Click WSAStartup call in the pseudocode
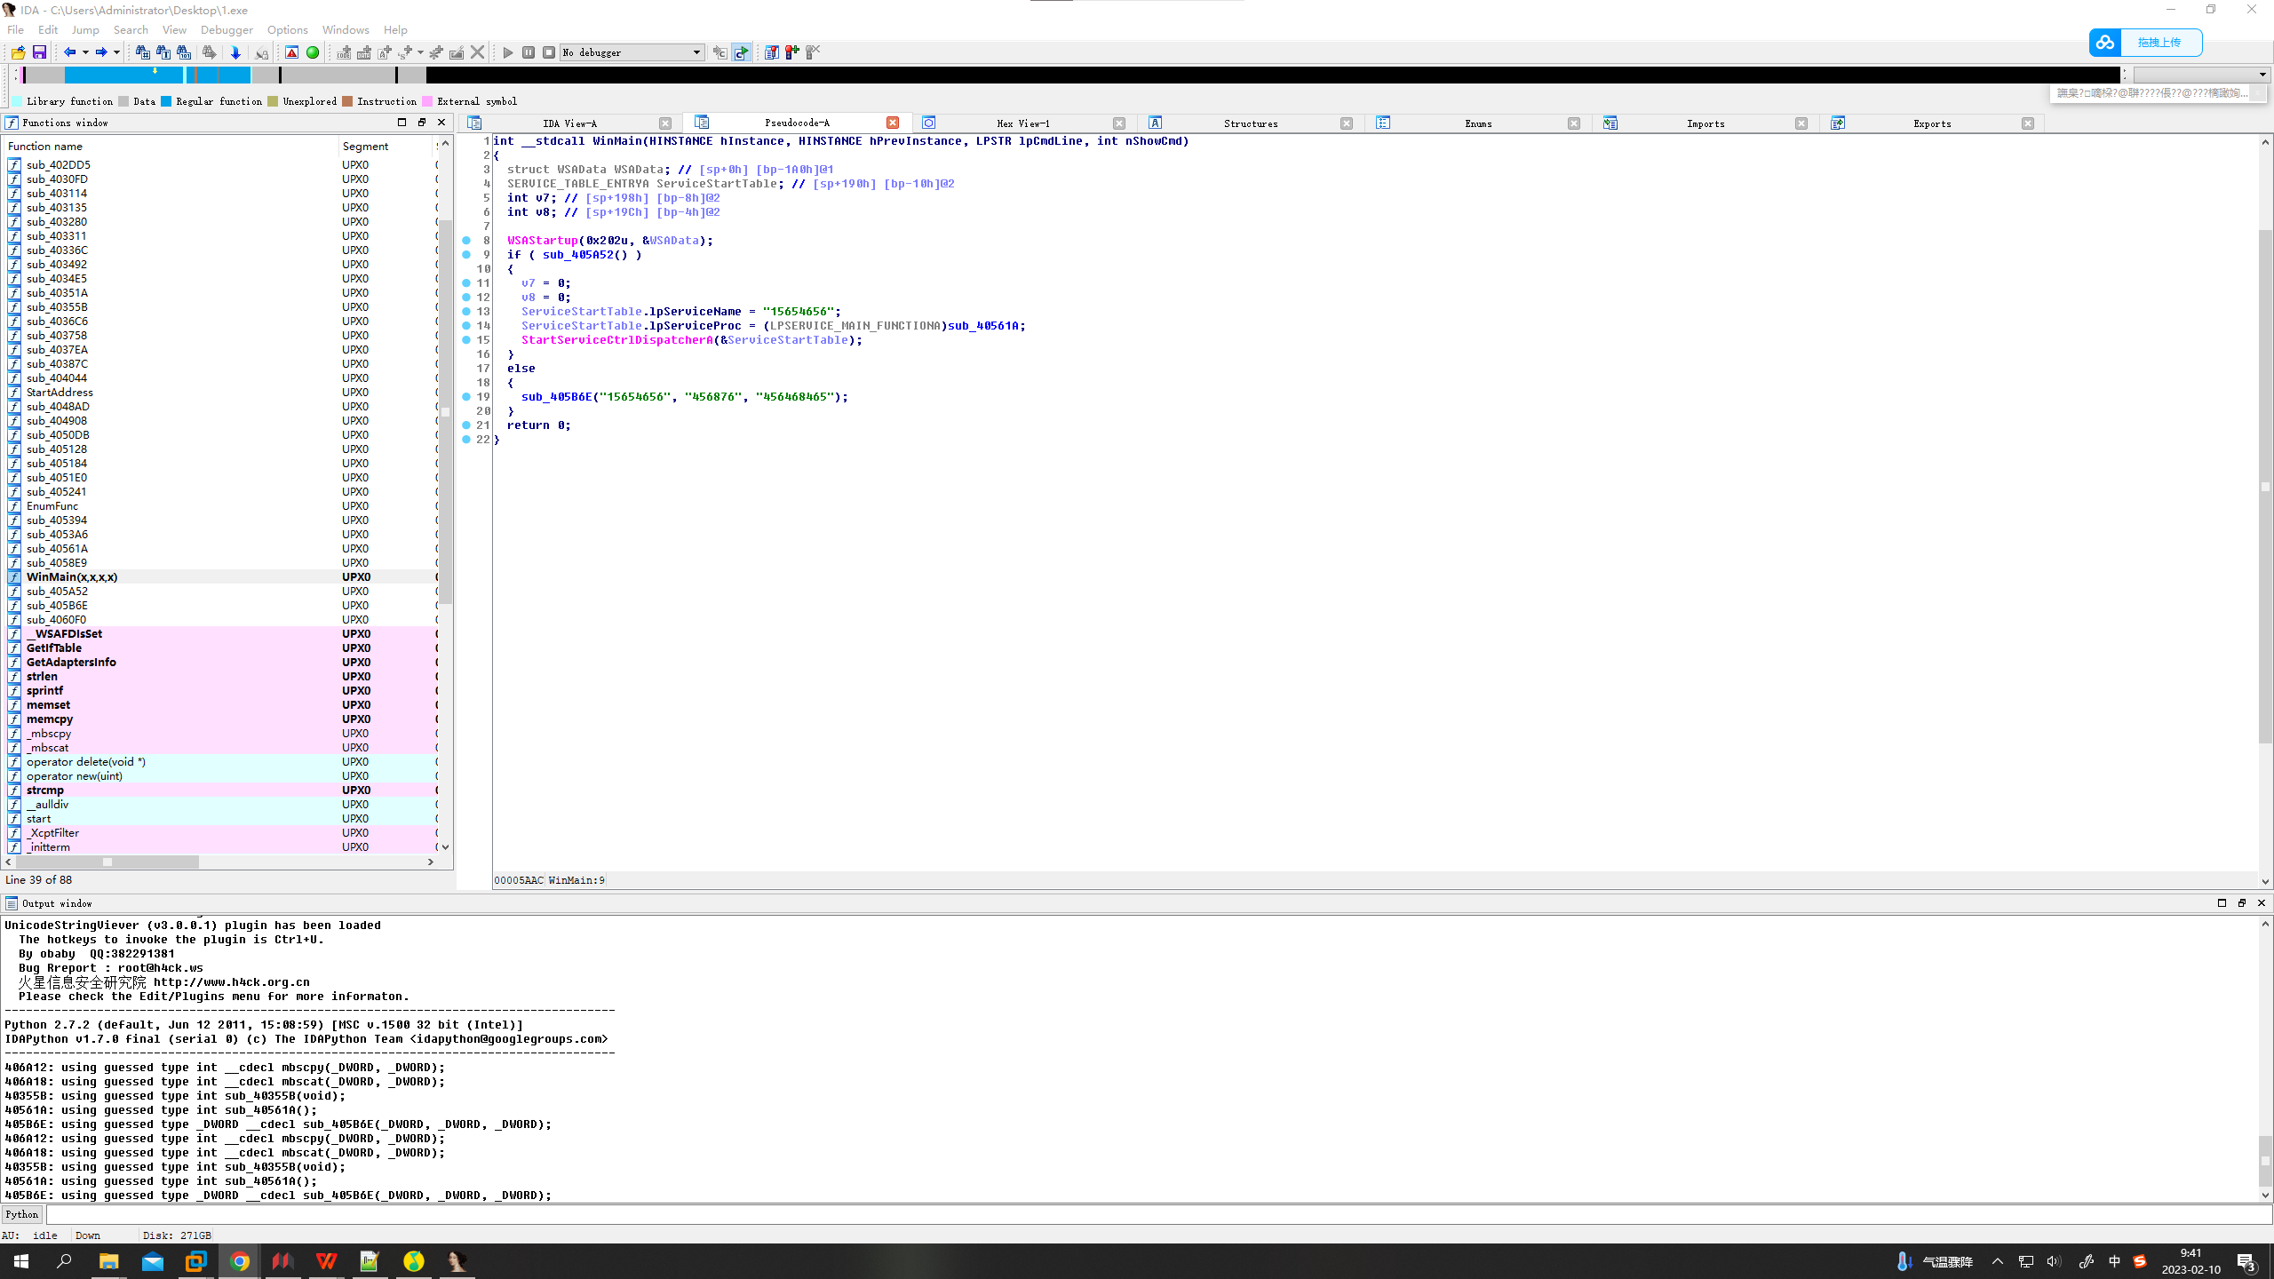This screenshot has height=1279, width=2274. 543,241
